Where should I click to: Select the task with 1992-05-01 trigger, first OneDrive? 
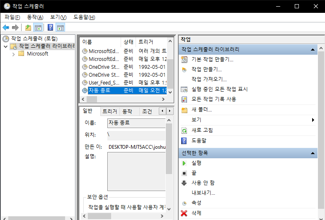[x=124, y=67]
